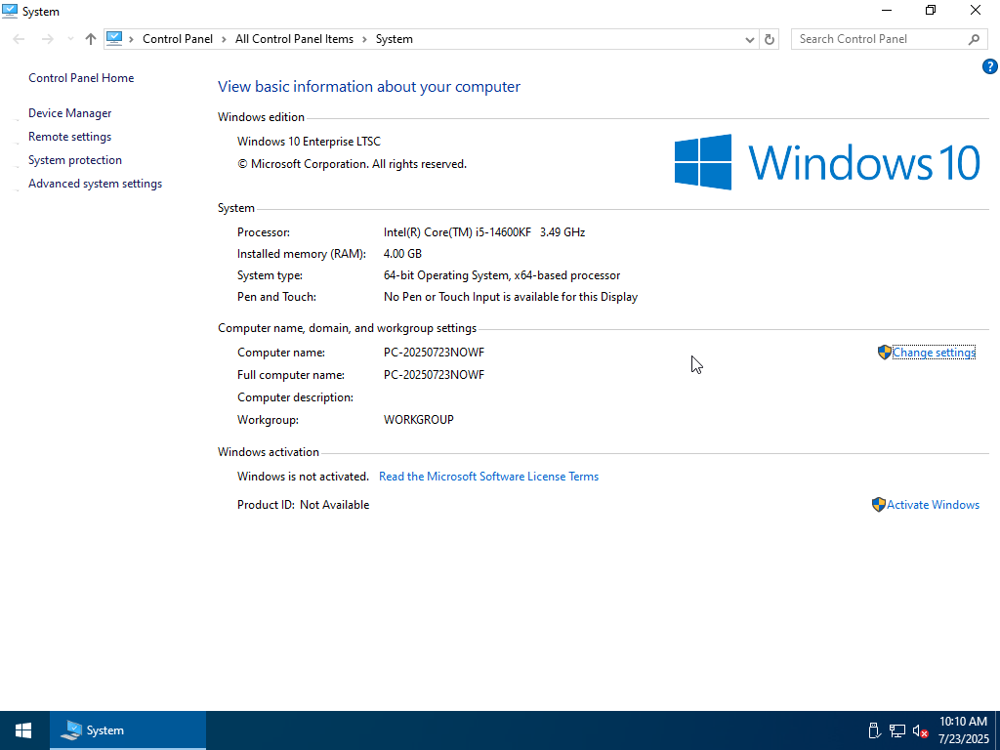1000x750 pixels.
Task: Open the recent locations dropdown arrow
Action: [70, 39]
